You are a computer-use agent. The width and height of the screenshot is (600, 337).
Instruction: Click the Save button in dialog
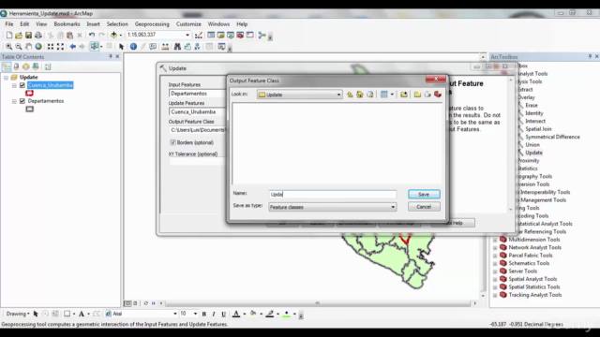tap(424, 194)
